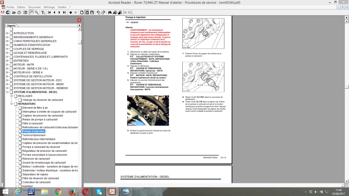Collapse SYSTEME D'ALIMENTATION - DIESEL bookmark

pyautogui.click(x=7, y=92)
